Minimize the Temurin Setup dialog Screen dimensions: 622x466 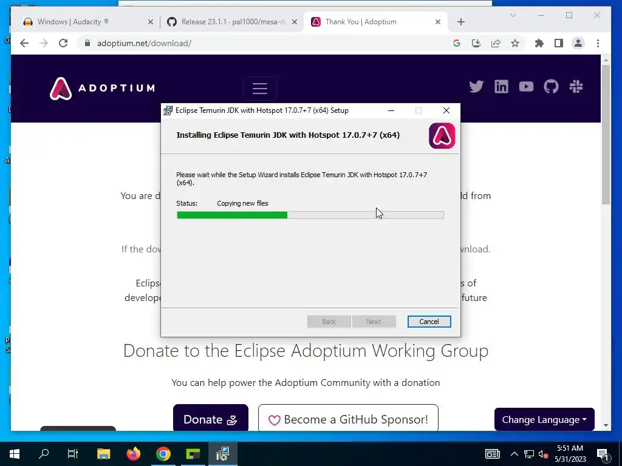pyautogui.click(x=391, y=110)
